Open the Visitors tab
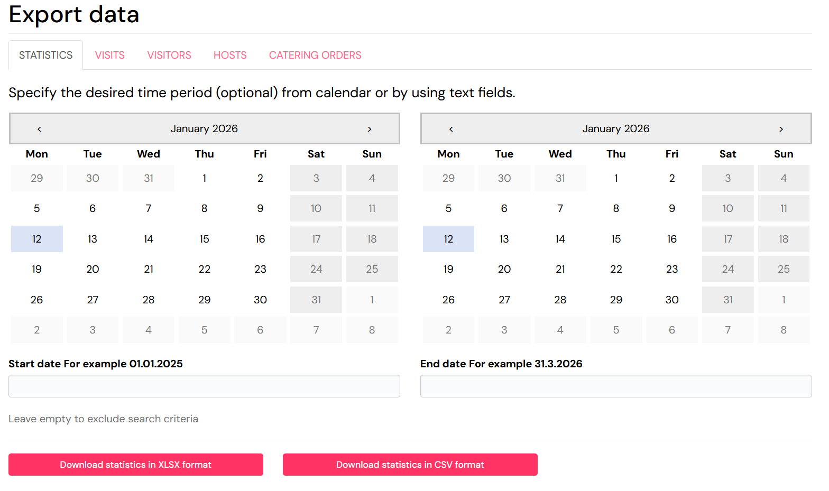The width and height of the screenshot is (829, 491). click(169, 55)
